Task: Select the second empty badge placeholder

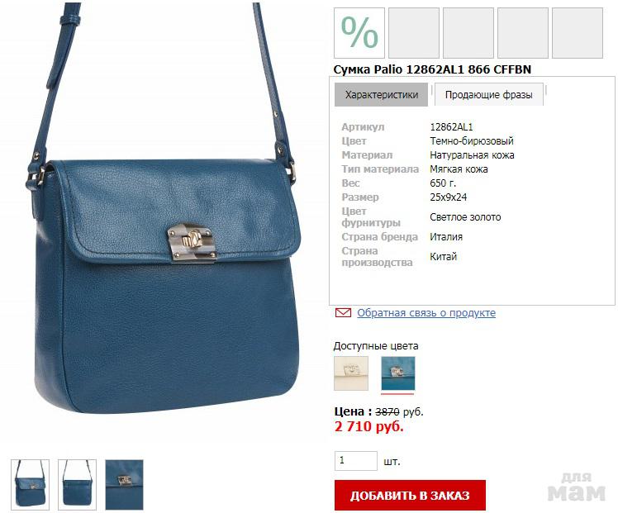Action: click(468, 33)
